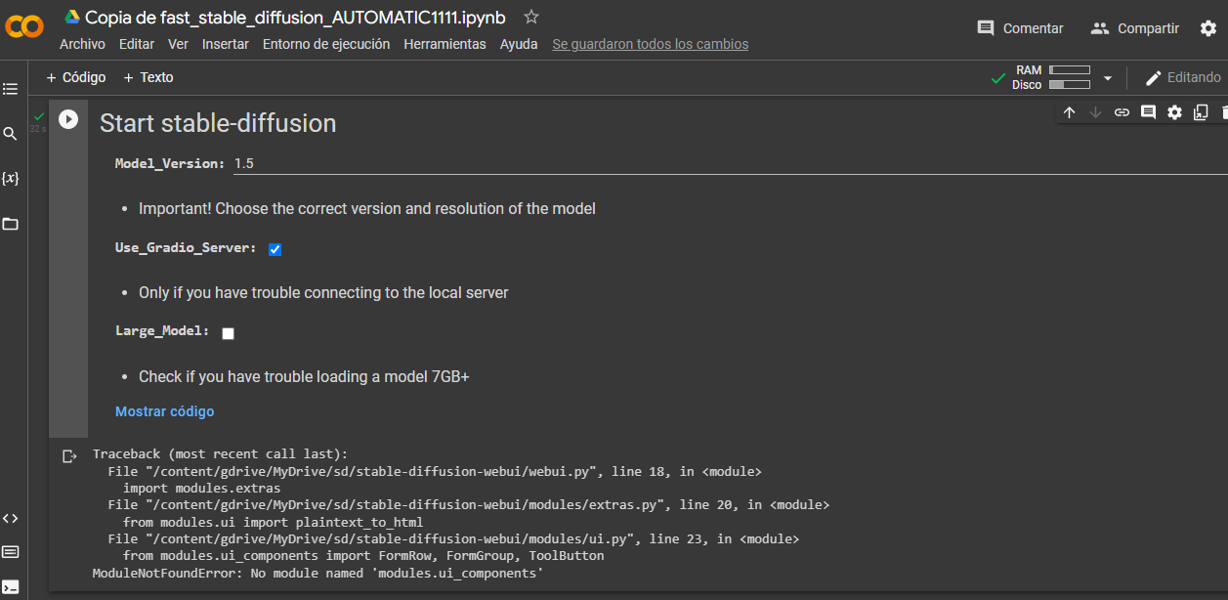Click the 'Traceback (most recent call last):' line
Image resolution: width=1228 pixels, height=600 pixels.
coord(220,453)
